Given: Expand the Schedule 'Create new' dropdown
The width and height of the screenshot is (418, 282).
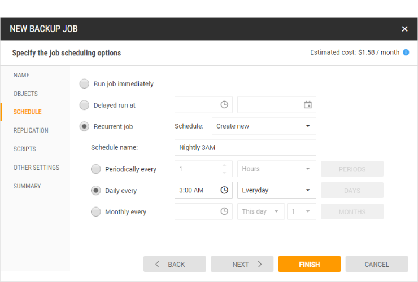Looking at the screenshot, I should pos(264,126).
